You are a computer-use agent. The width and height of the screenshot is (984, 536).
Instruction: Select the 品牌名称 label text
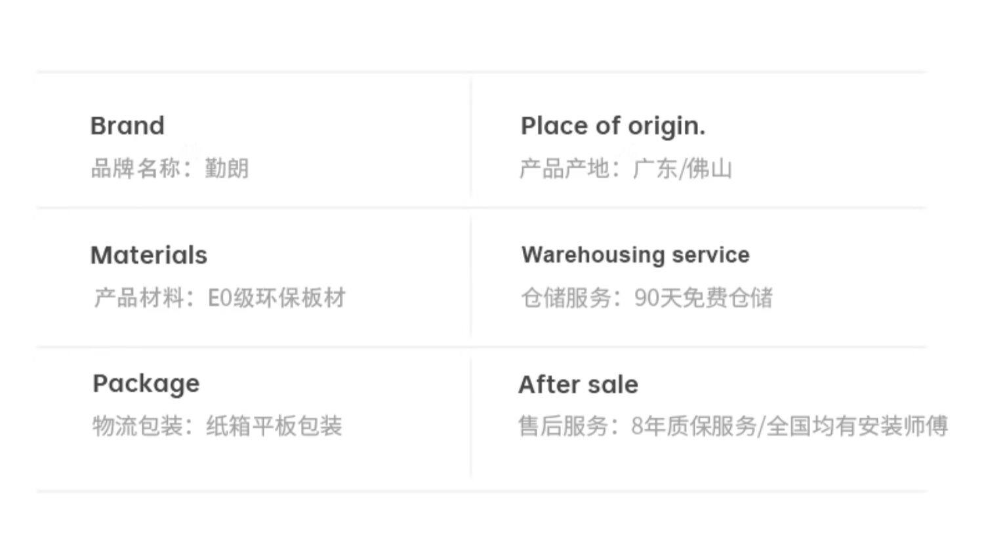coord(135,168)
